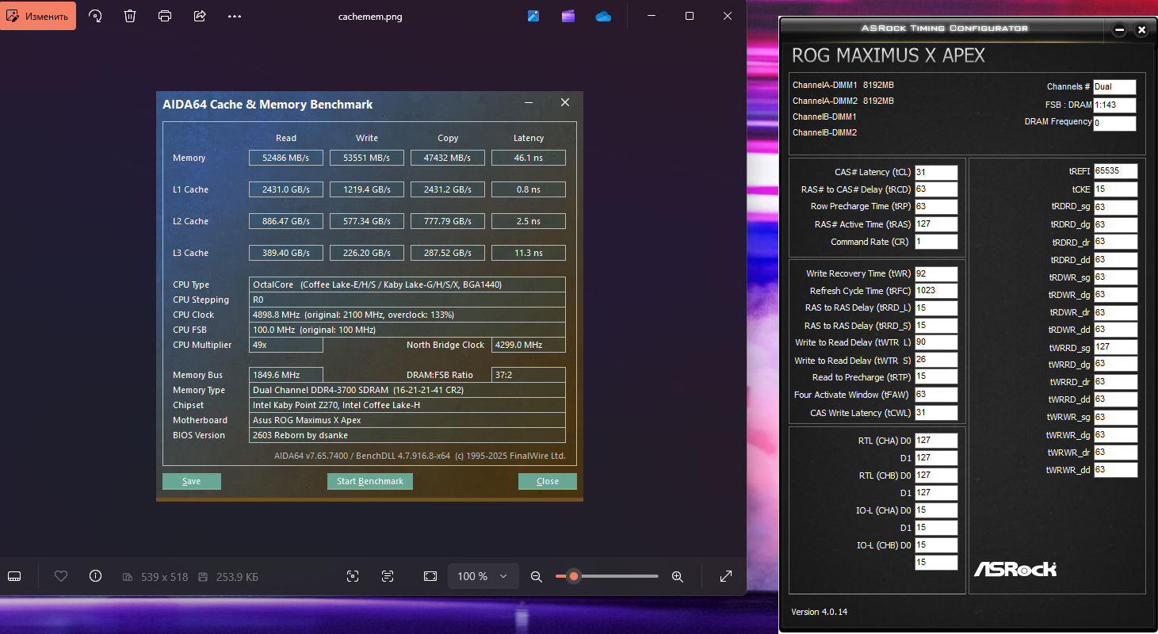Zoom in with the plus magnifier
Image resolution: width=1158 pixels, height=634 pixels.
click(x=678, y=576)
